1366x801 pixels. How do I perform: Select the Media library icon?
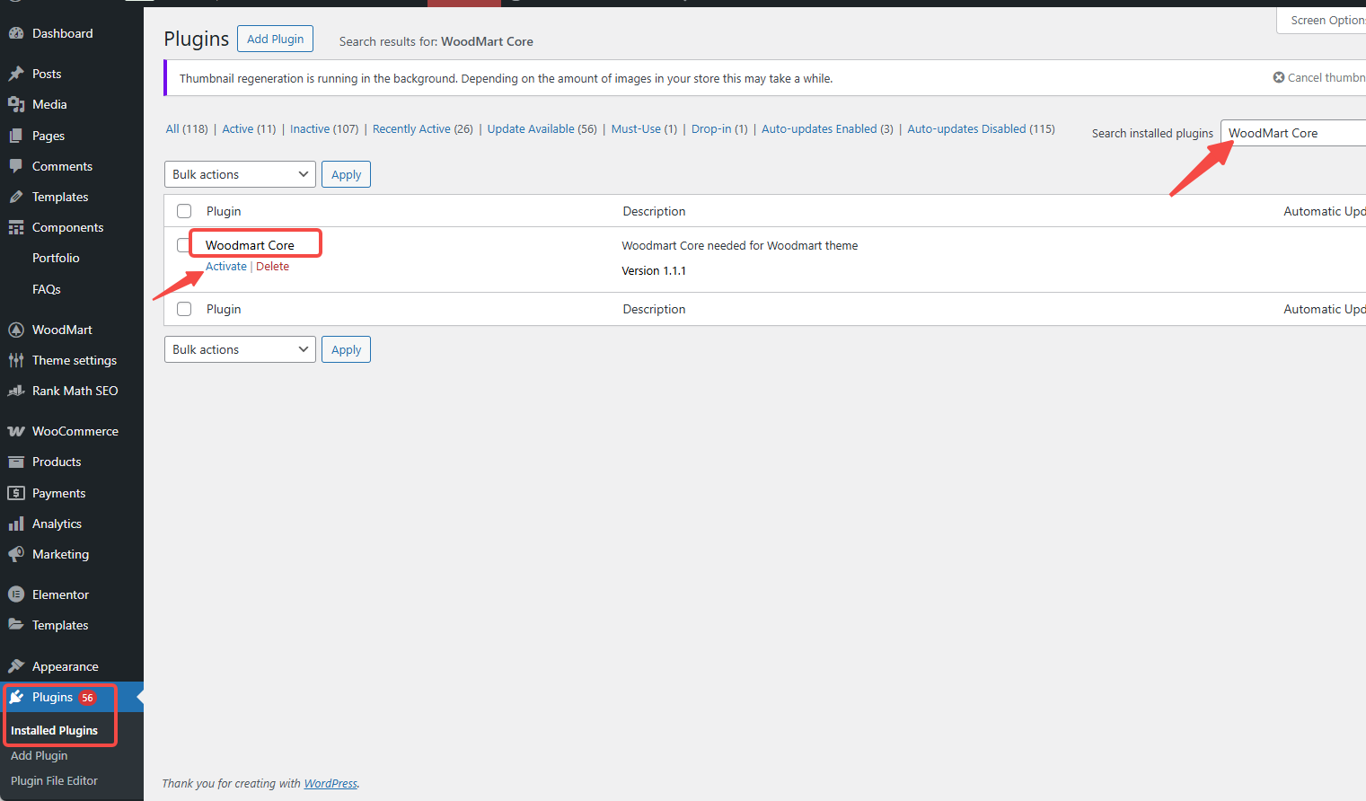(x=18, y=104)
